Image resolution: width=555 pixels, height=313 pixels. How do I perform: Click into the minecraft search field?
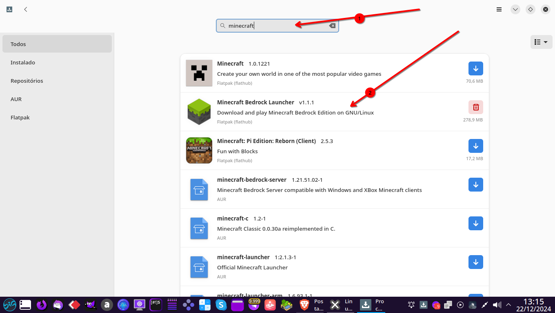coord(277,26)
